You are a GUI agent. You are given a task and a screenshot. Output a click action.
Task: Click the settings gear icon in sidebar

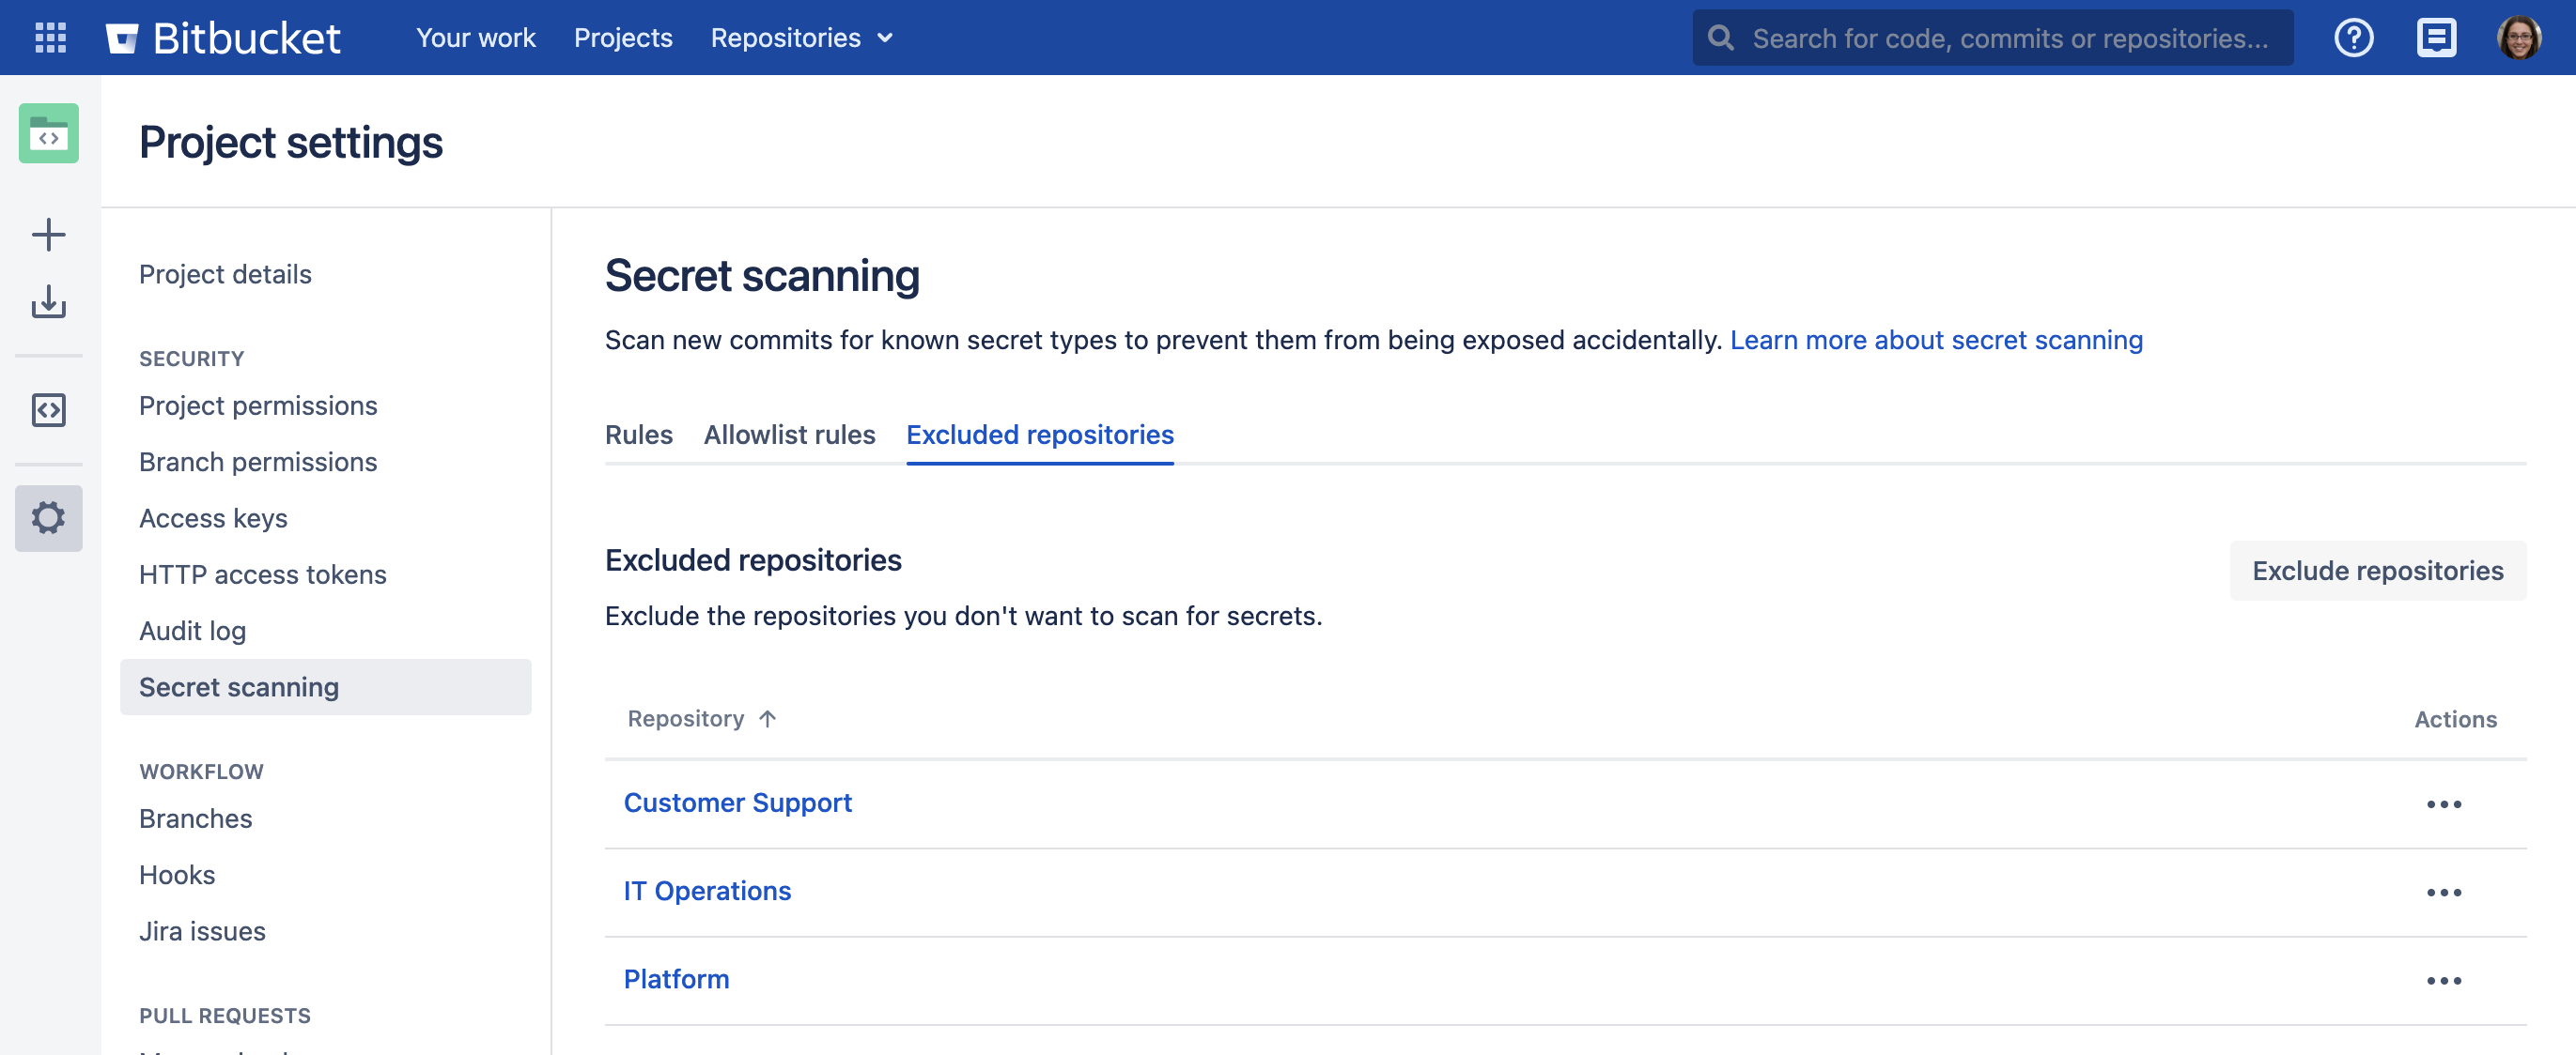click(x=48, y=517)
